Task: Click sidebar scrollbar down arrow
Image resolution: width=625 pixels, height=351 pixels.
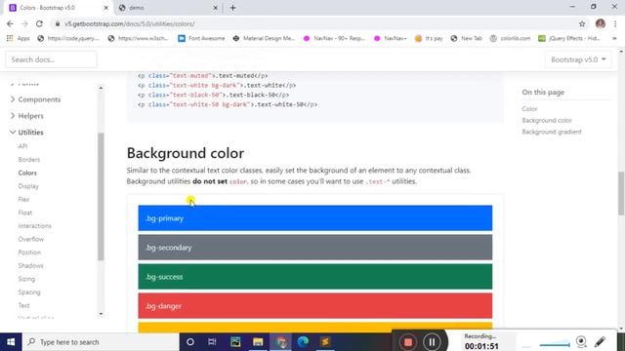Action: 101,314
